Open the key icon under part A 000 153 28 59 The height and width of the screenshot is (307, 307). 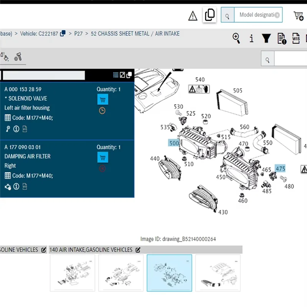(7, 129)
